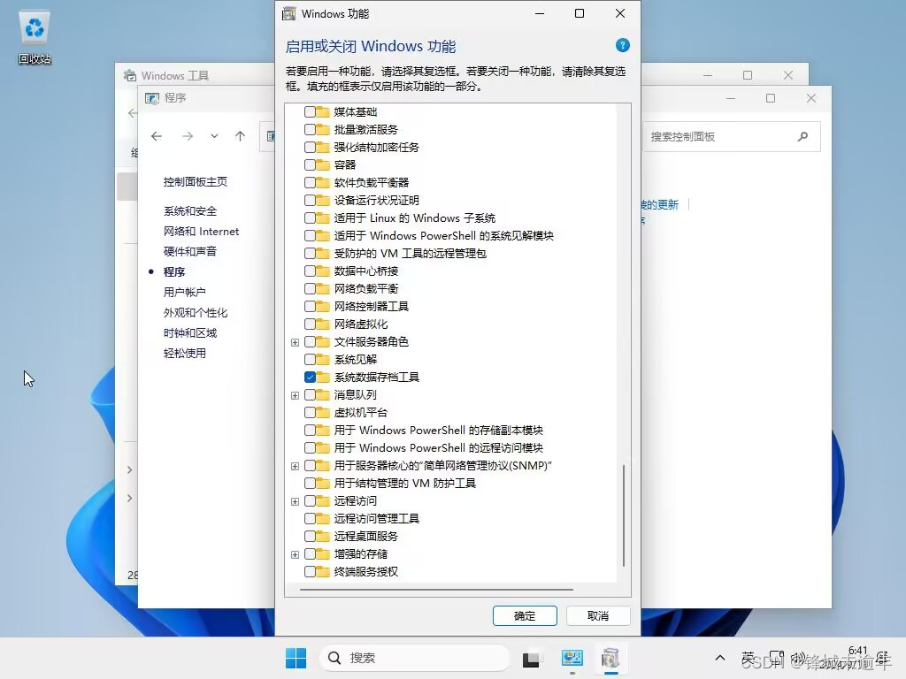Viewport: 906px width, 679px height.
Task: Show hidden tray icons chevron
Action: (x=720, y=658)
